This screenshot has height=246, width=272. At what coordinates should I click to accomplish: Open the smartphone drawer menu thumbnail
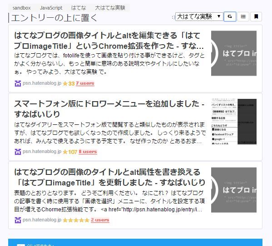click(x=234, y=122)
